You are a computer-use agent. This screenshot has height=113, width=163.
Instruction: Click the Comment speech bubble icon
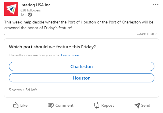click(51, 106)
